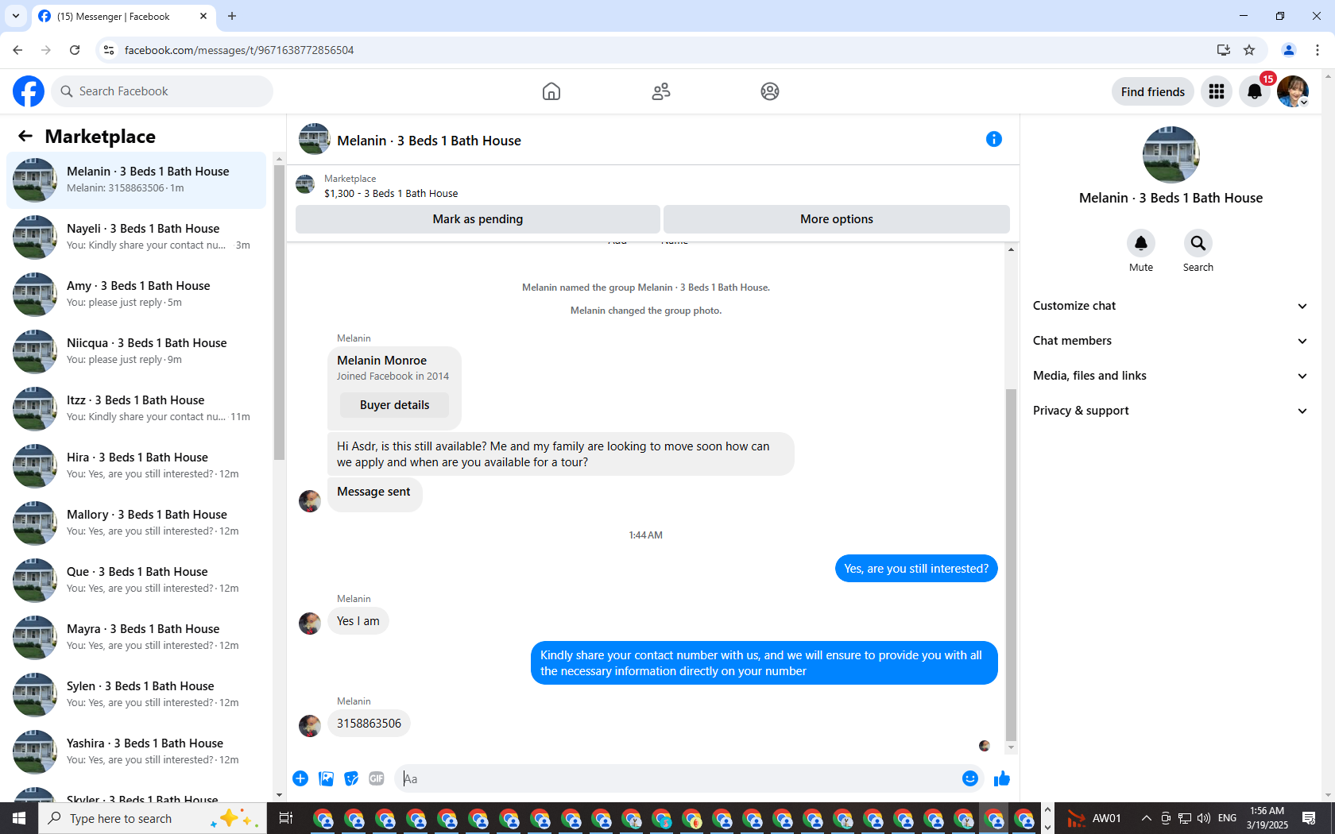Send a thumbs-up like

1002,778
